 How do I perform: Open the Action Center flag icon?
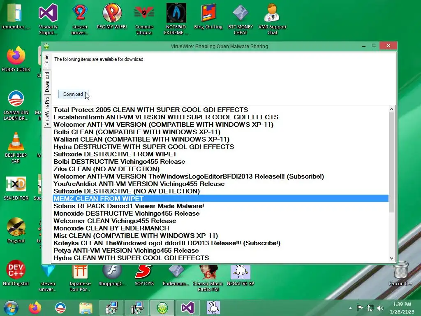pos(360,308)
